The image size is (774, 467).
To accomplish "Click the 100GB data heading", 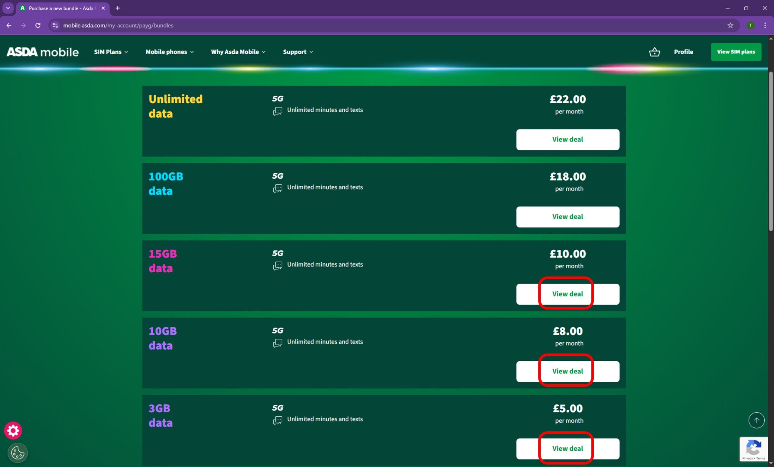I will click(x=166, y=184).
